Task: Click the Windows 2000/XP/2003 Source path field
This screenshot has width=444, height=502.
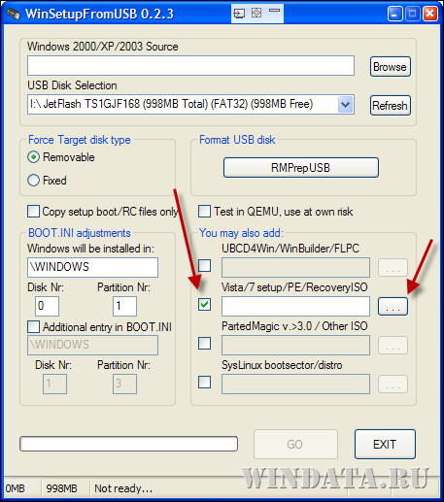Action: click(190, 66)
